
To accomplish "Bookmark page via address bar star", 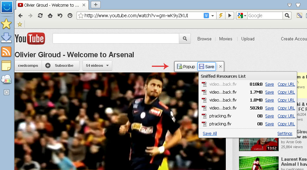I will coord(81,16).
